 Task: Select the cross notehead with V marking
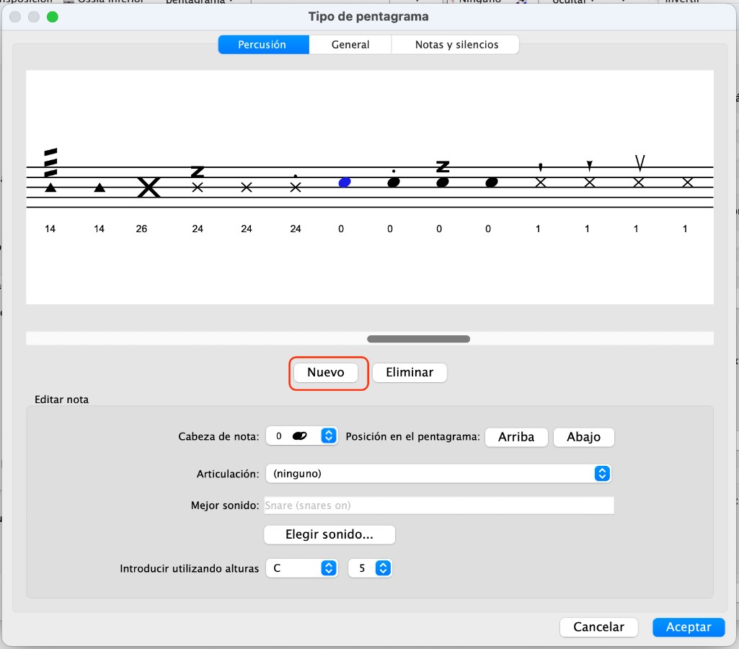pyautogui.click(x=639, y=182)
